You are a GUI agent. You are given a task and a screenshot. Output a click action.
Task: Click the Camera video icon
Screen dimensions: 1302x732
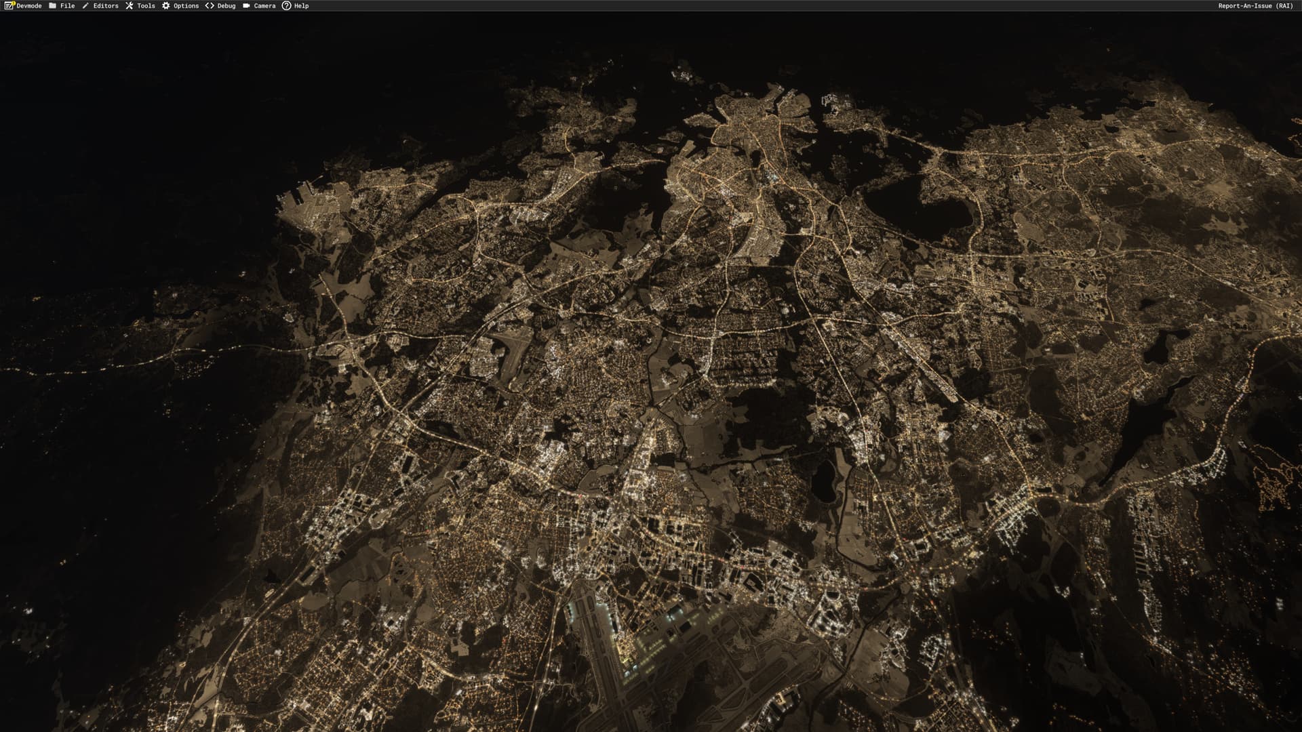point(246,5)
